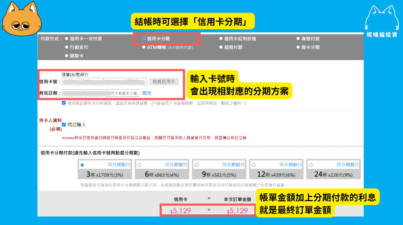Click the second credit card number field
Viewport: 403px width, 225px height.
tap(94, 82)
